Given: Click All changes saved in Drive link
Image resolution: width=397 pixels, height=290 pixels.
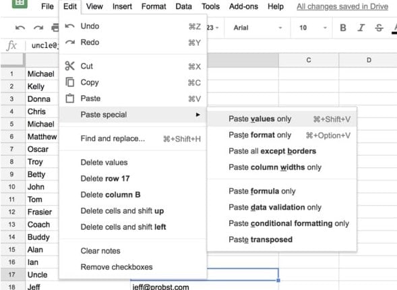Looking at the screenshot, I should [342, 6].
